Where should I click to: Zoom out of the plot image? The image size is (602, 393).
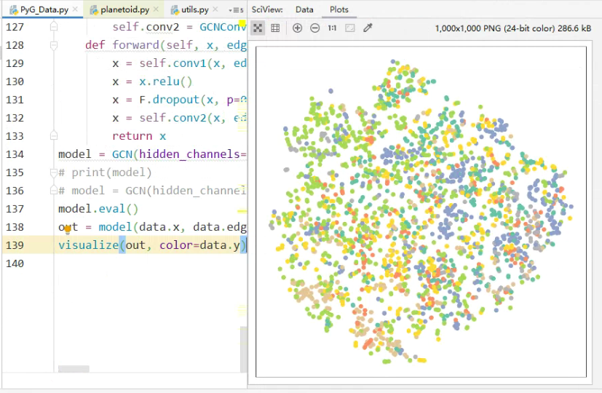pos(314,28)
